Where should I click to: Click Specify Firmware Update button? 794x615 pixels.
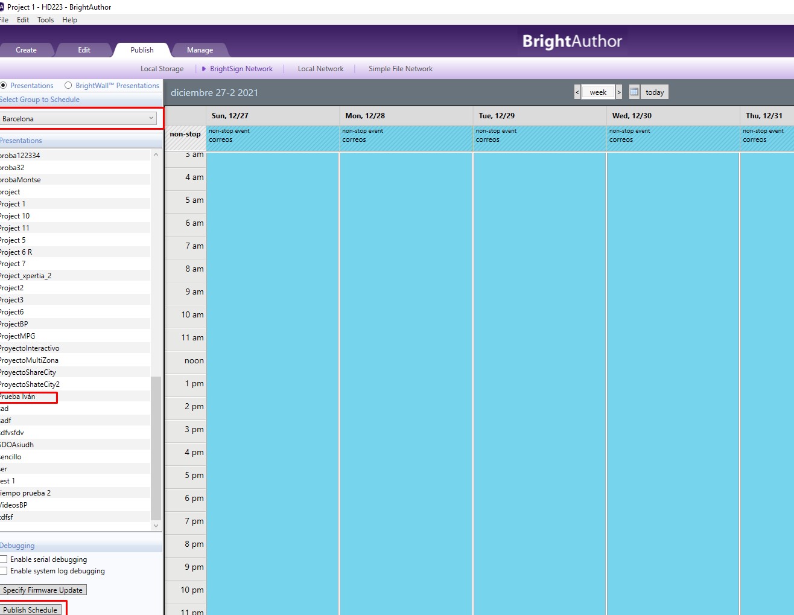click(43, 590)
